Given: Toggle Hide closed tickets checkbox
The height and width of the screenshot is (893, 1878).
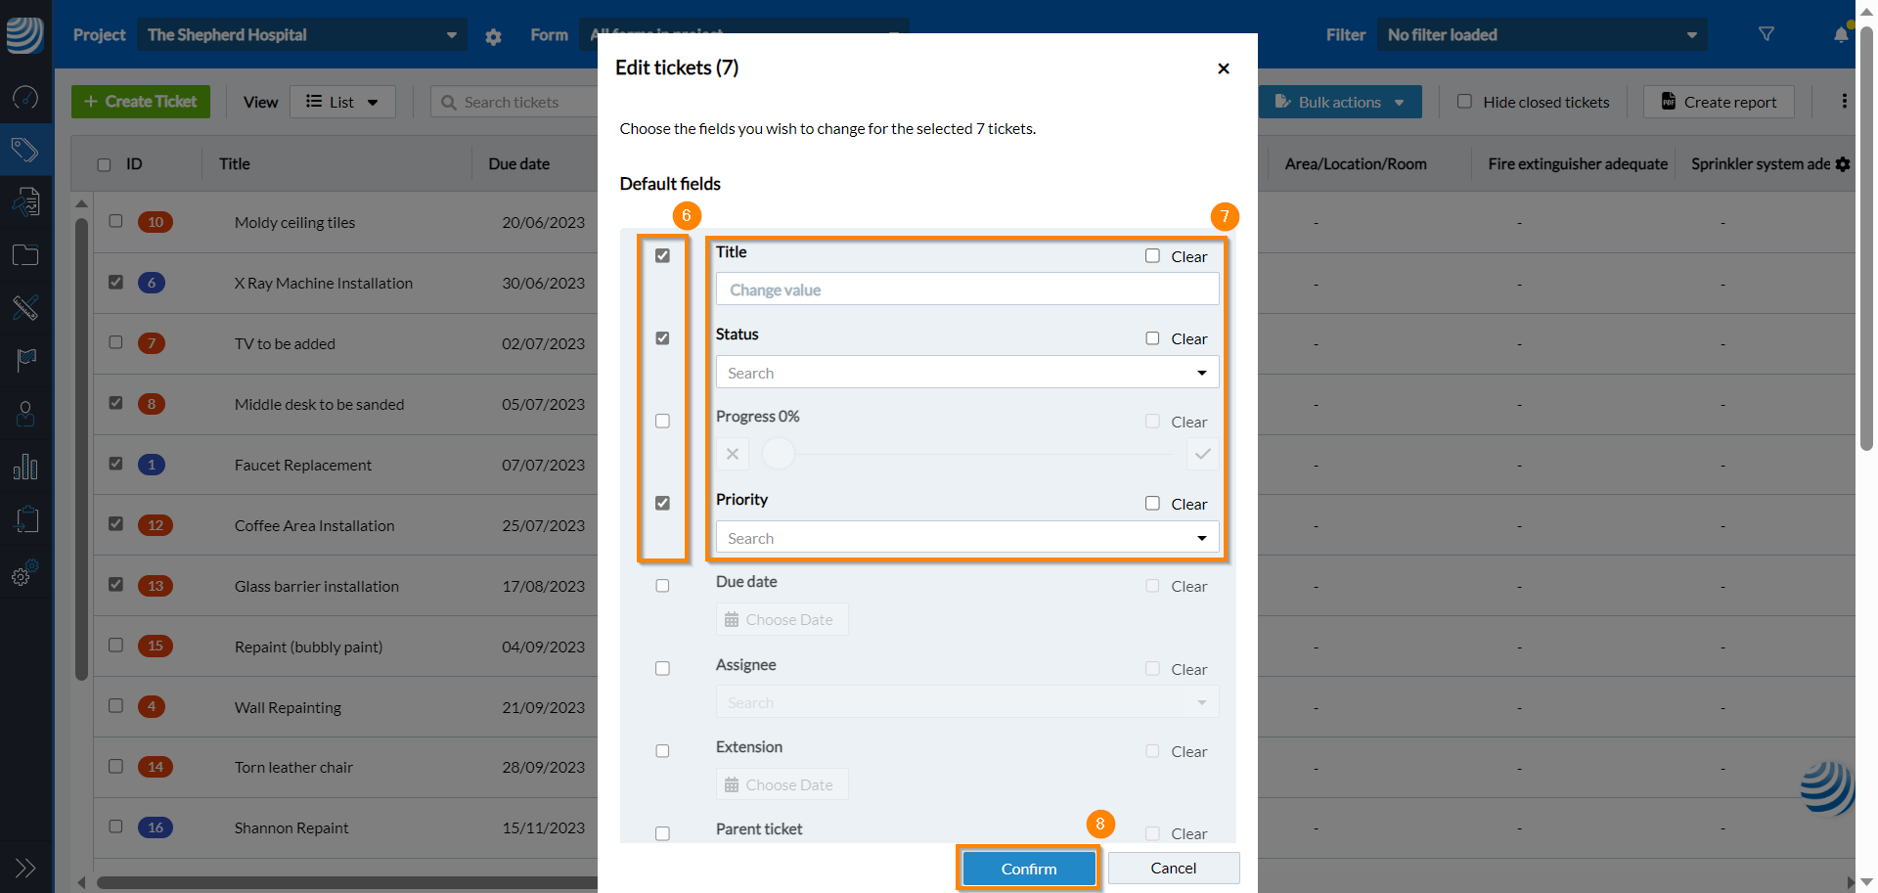Looking at the screenshot, I should [x=1464, y=102].
